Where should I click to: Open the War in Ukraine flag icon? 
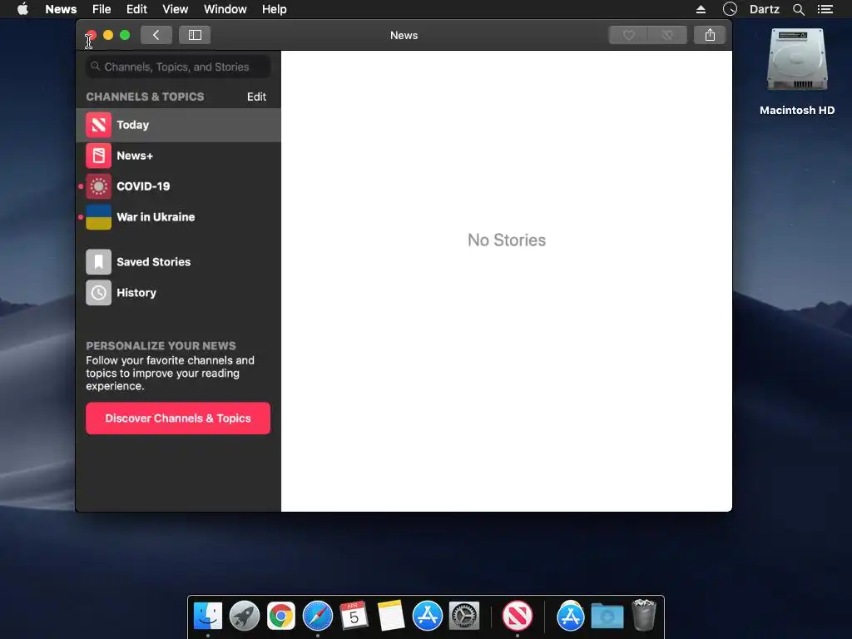pos(98,217)
